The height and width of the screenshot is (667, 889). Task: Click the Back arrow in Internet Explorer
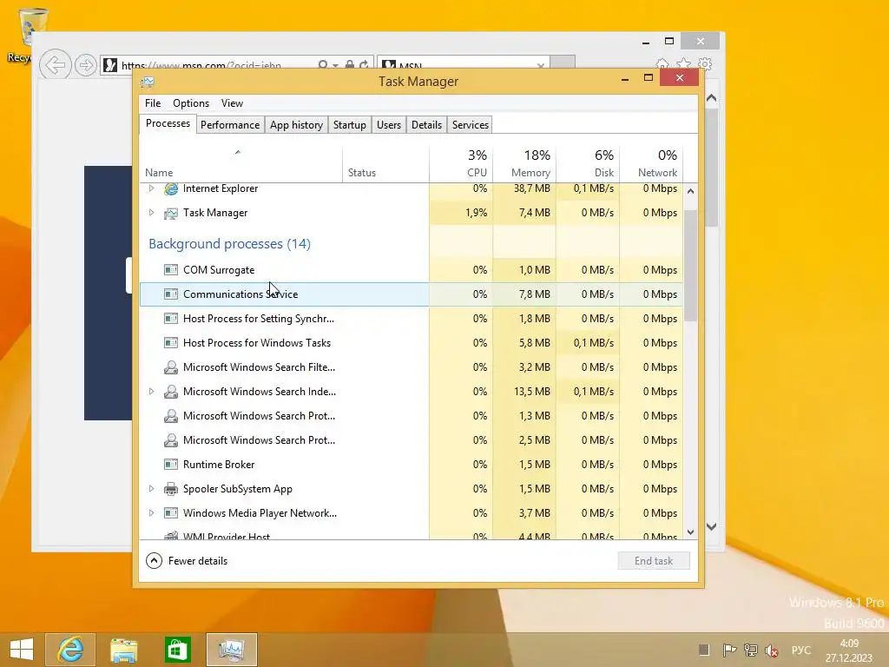pyautogui.click(x=55, y=65)
